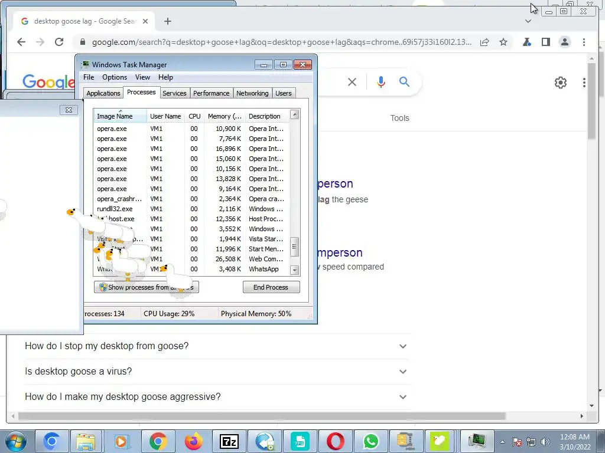Image resolution: width=605 pixels, height=453 pixels.
Task: Close the desktop goose lag tab
Action: (145, 21)
